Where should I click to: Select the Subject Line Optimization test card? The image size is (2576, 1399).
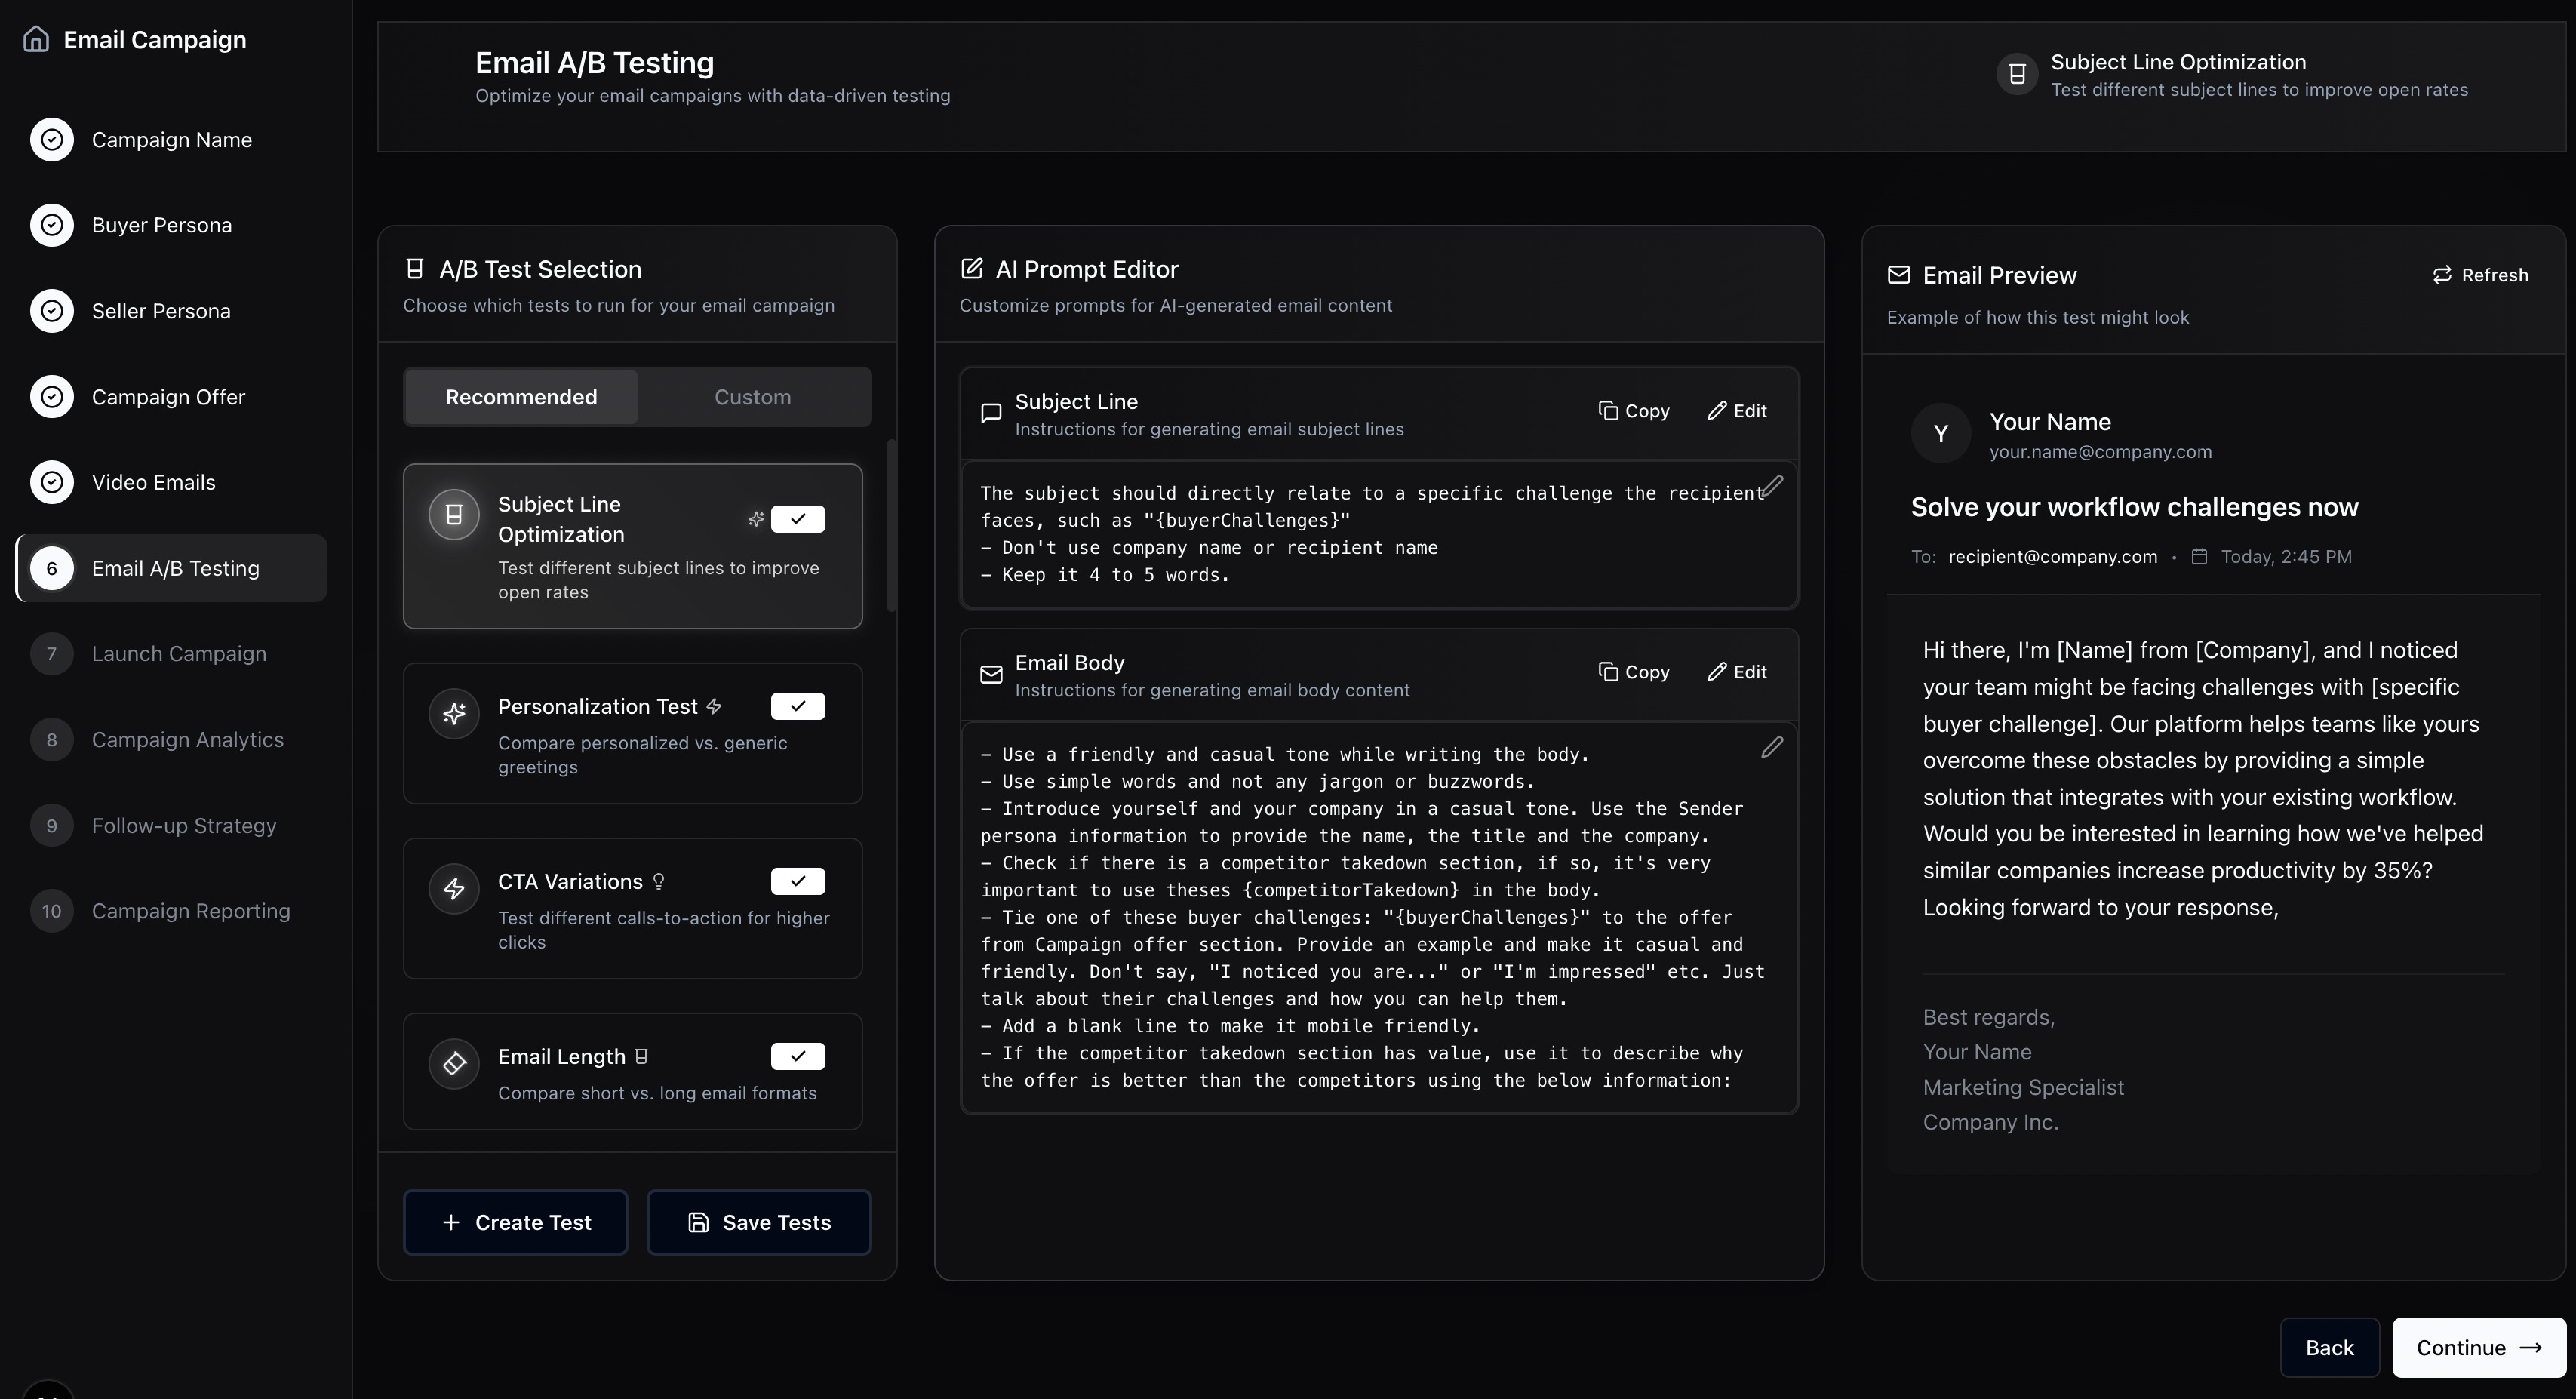pyautogui.click(x=632, y=546)
